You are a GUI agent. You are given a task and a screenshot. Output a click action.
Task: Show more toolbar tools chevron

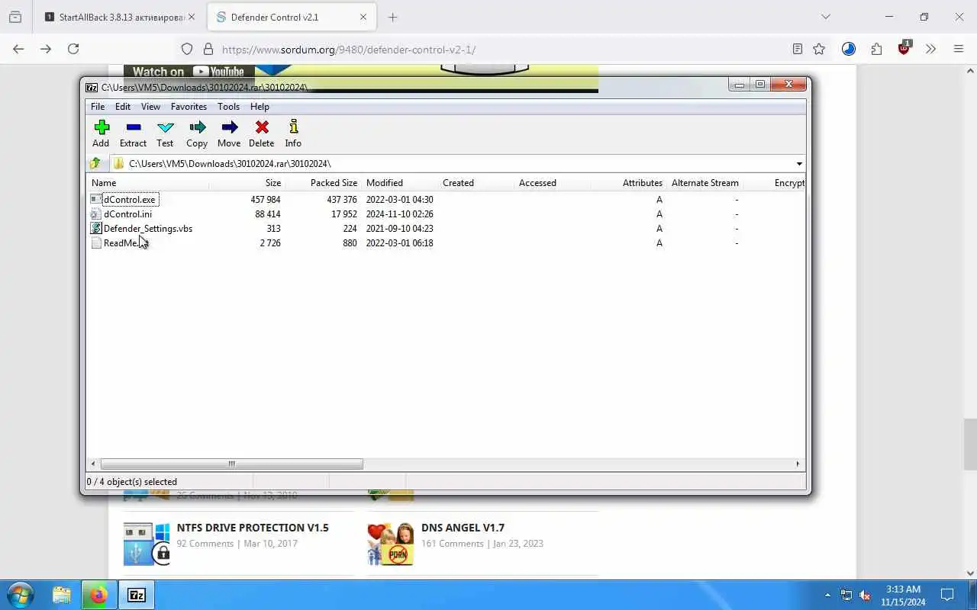click(930, 49)
